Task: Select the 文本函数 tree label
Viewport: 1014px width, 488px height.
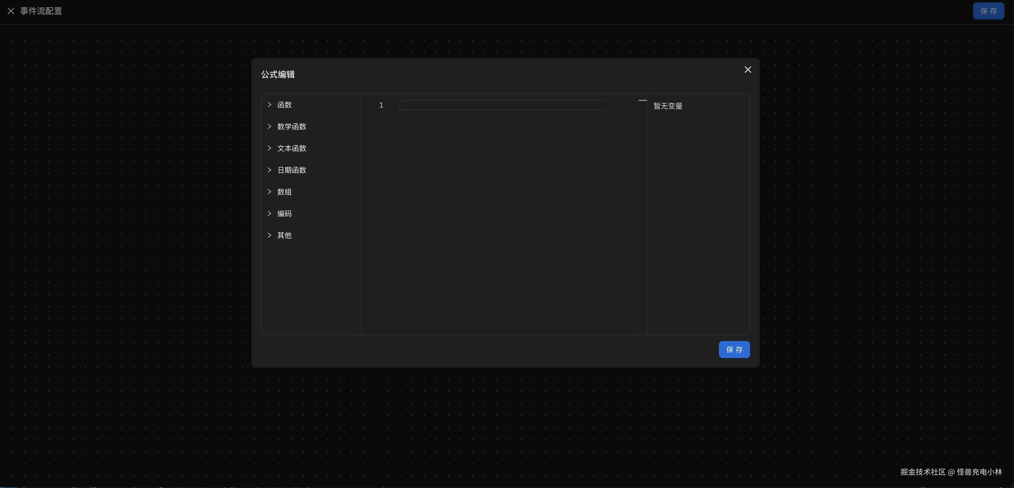Action: [x=291, y=148]
